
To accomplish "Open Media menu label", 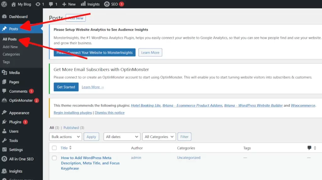I will point(14,73).
